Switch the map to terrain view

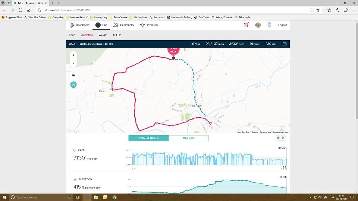click(x=73, y=75)
